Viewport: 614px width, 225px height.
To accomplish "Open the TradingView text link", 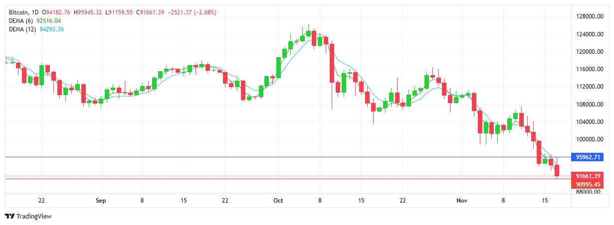I will [34, 216].
